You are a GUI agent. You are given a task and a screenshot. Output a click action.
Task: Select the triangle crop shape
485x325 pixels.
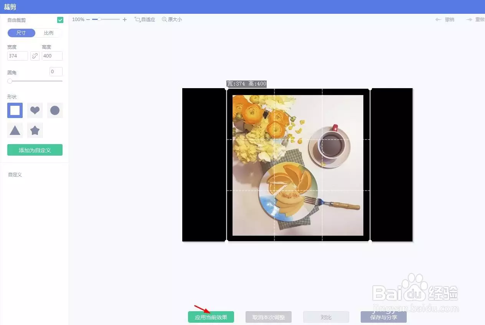click(15, 130)
